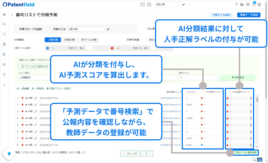Image resolution: width=268 pixels, height=163 pixels.
Task: Open patent link JP2009165100A in row 4
Action: point(170,118)
